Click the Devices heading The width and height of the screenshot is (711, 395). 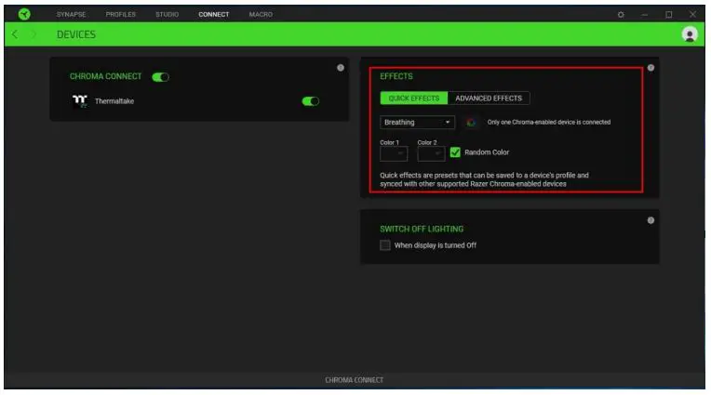(x=76, y=34)
